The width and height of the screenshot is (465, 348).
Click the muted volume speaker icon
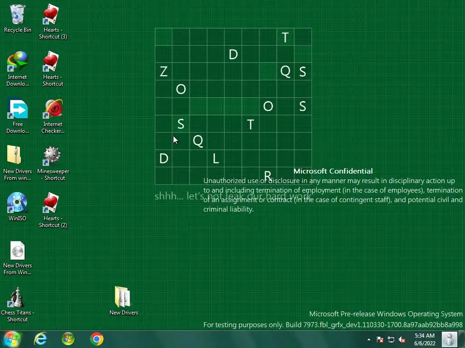point(402,339)
